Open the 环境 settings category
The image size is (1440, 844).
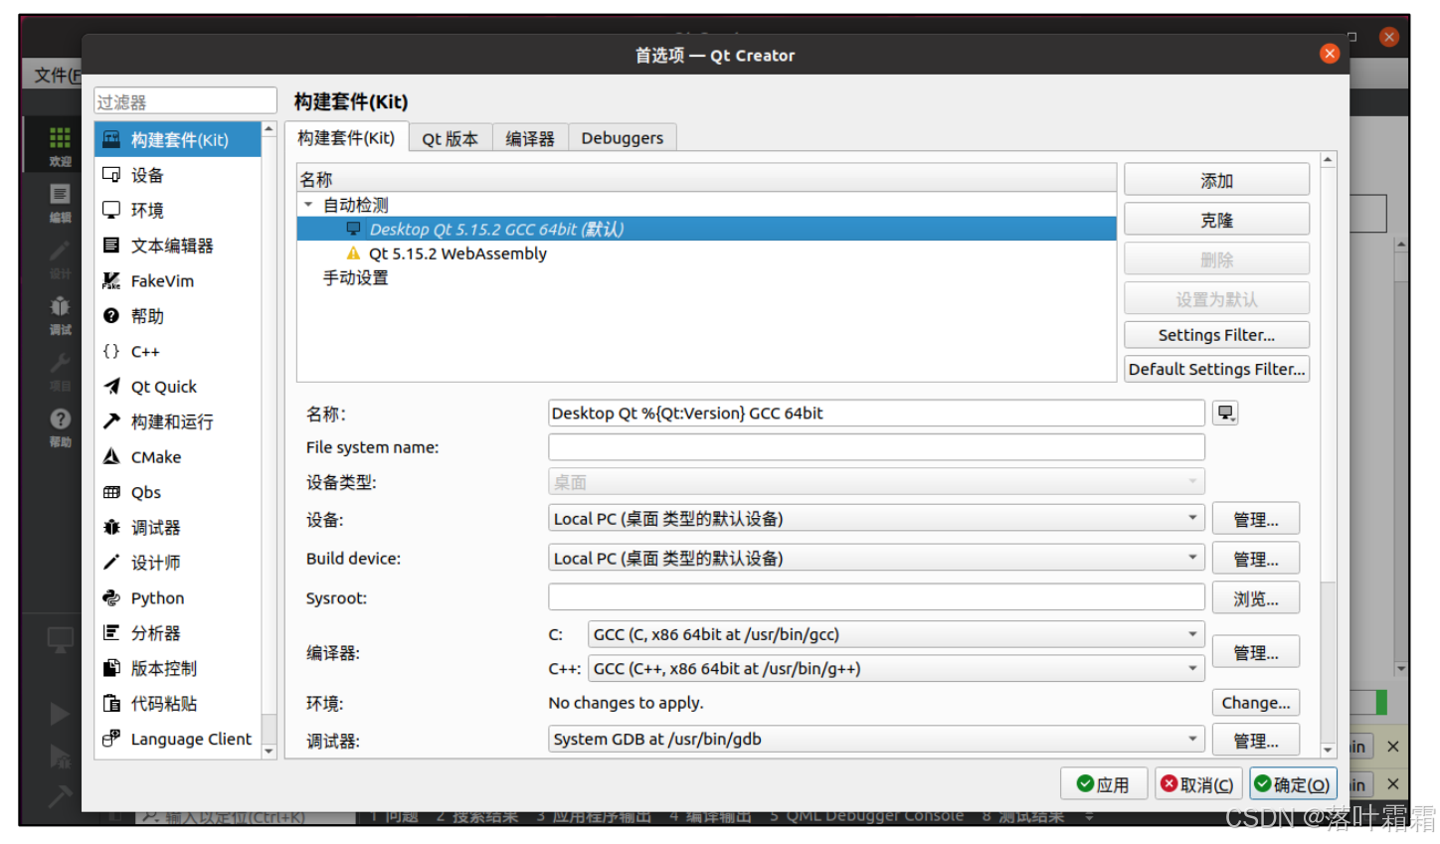178,210
